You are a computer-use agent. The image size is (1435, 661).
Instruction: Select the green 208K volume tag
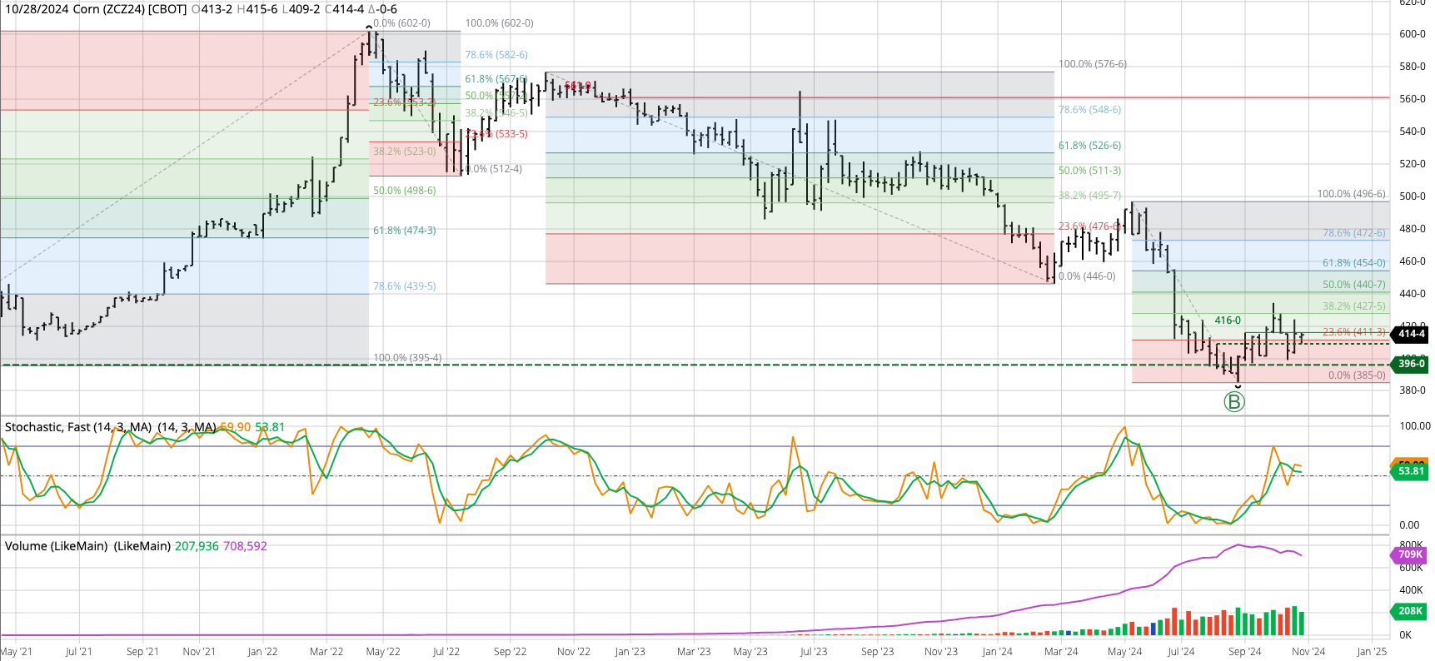pos(1409,611)
